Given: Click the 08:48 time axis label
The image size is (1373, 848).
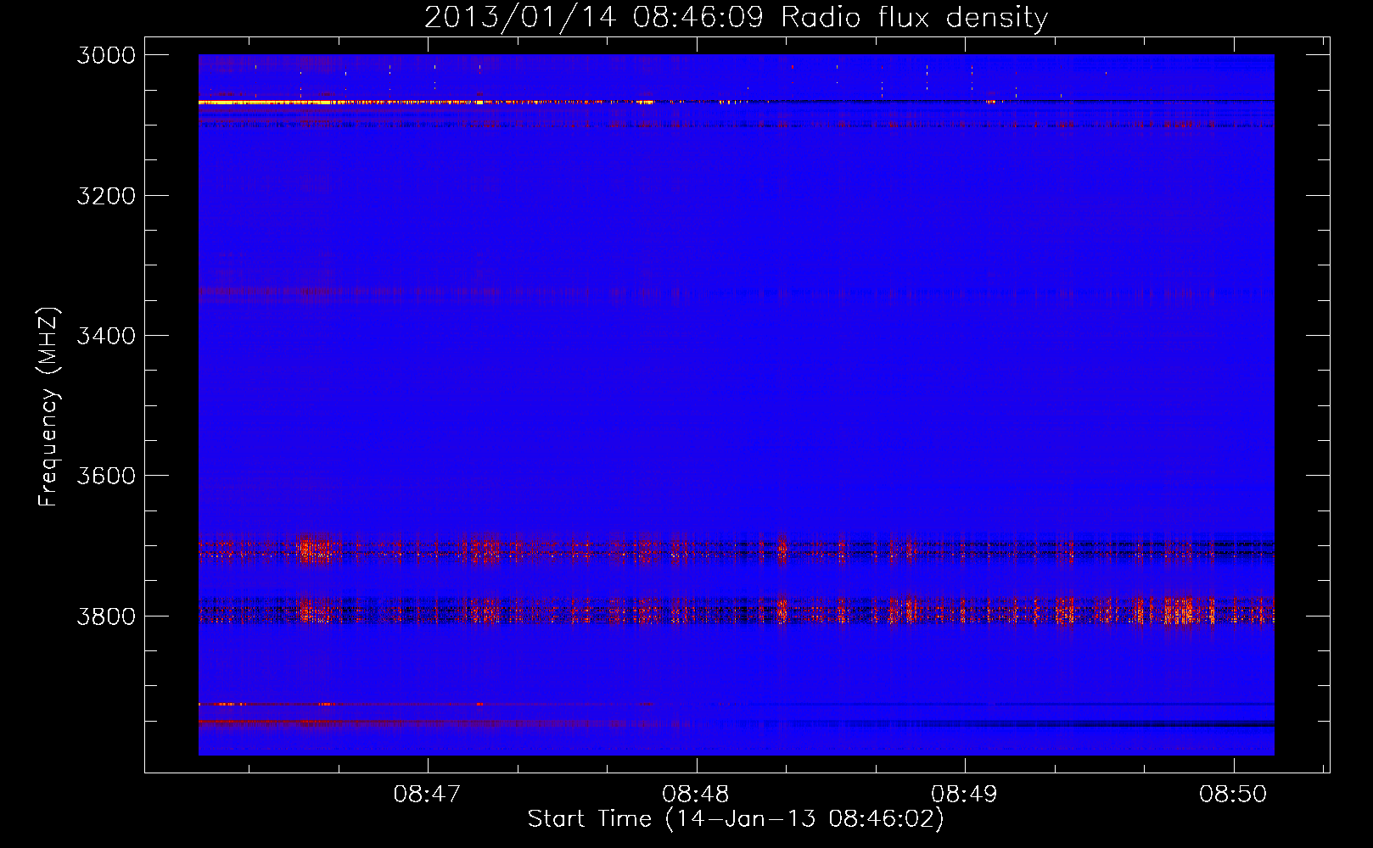Looking at the screenshot, I should [x=696, y=794].
